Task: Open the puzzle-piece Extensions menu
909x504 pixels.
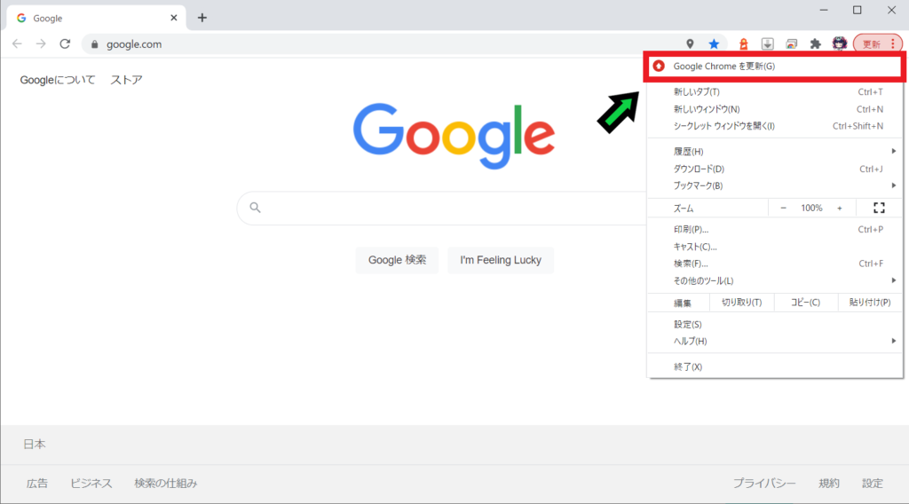Action: click(x=815, y=43)
